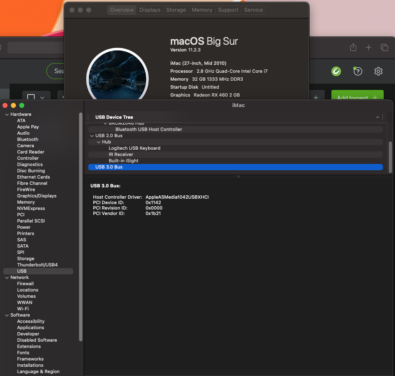Select IR Receiver in device tree
The image size is (395, 376).
121,154
